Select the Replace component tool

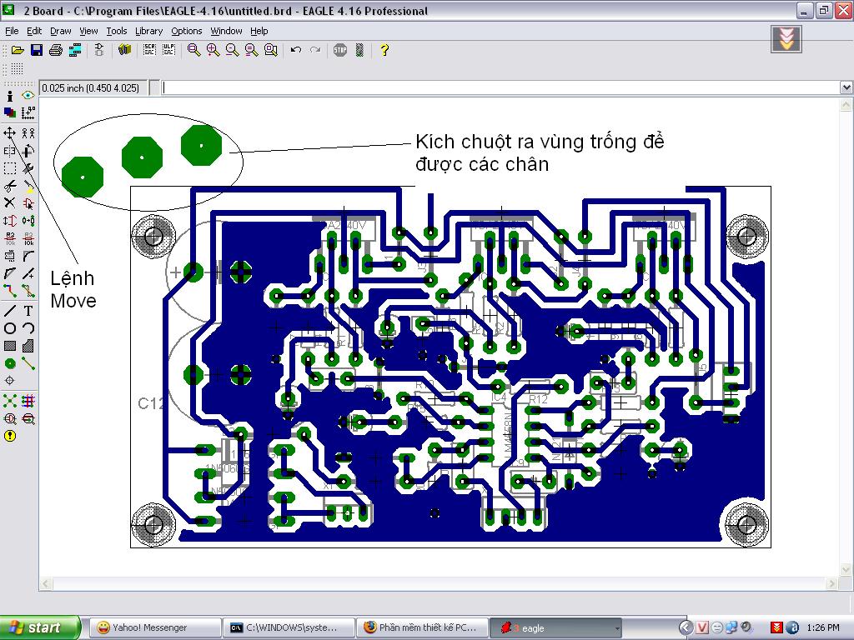pyautogui.click(x=28, y=221)
